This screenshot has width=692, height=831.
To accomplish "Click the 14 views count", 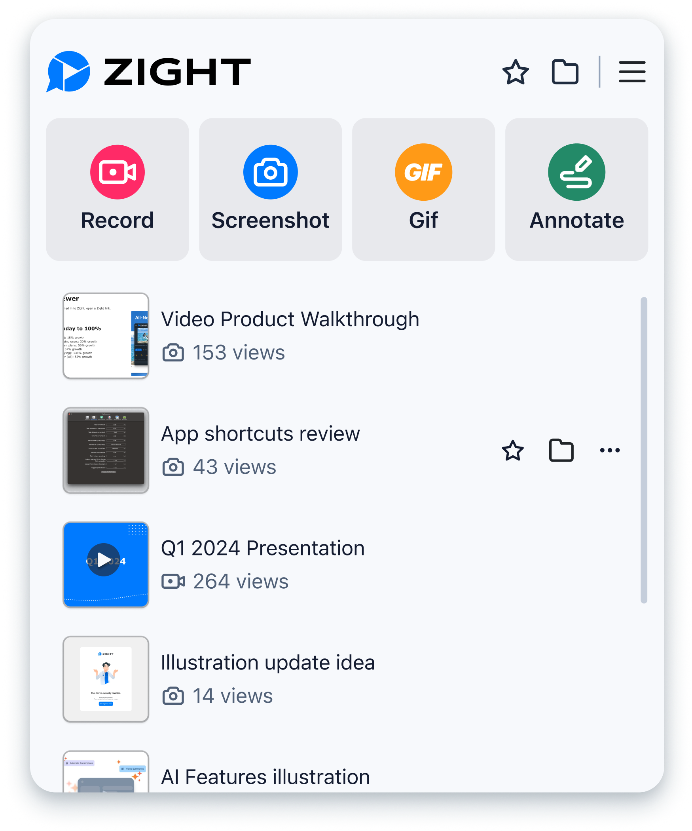I will pyautogui.click(x=233, y=696).
